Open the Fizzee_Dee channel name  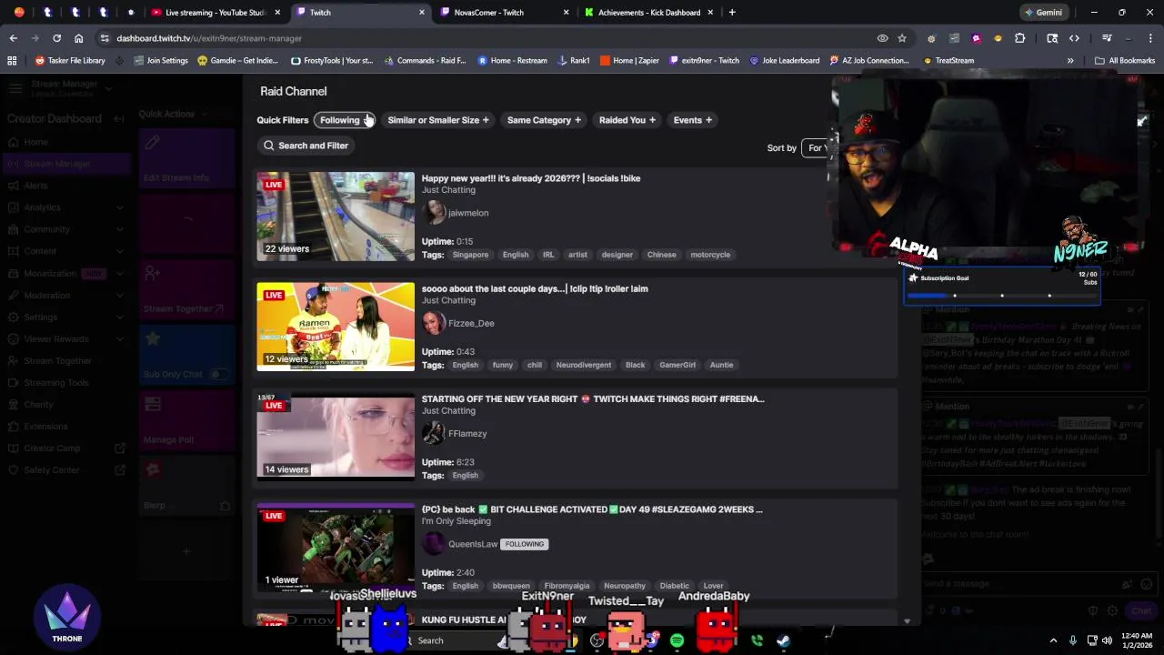pos(471,323)
